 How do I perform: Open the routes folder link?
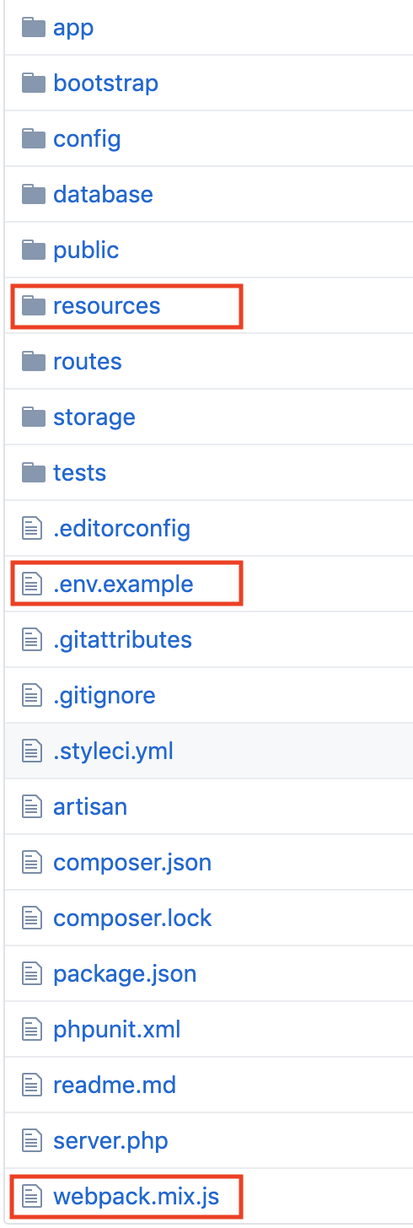coord(88,361)
